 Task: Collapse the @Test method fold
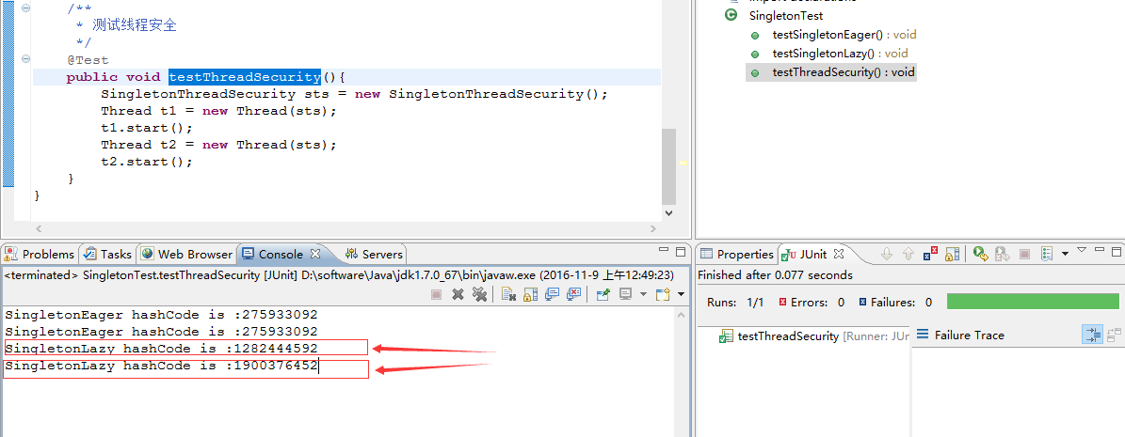tap(25, 59)
